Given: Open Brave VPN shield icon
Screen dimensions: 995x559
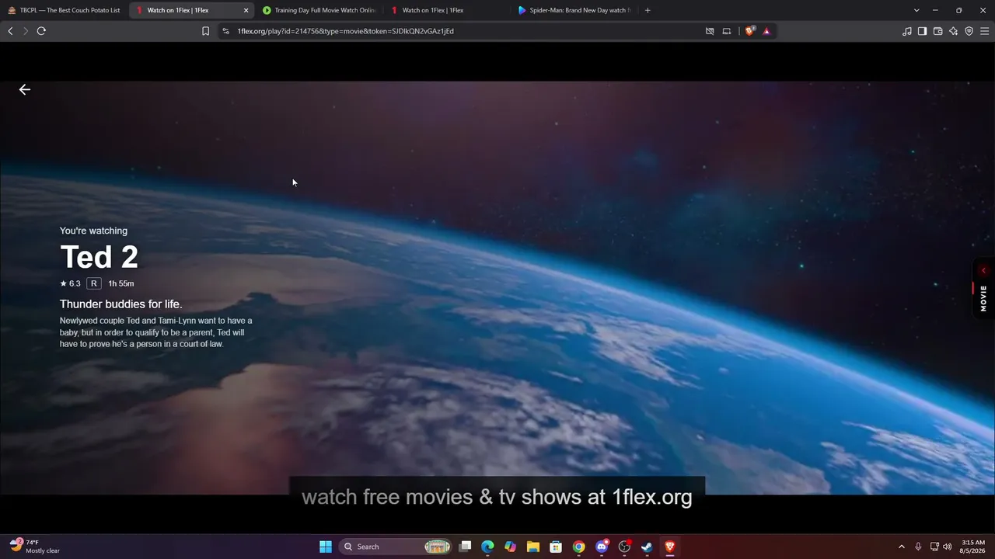Looking at the screenshot, I should [969, 31].
